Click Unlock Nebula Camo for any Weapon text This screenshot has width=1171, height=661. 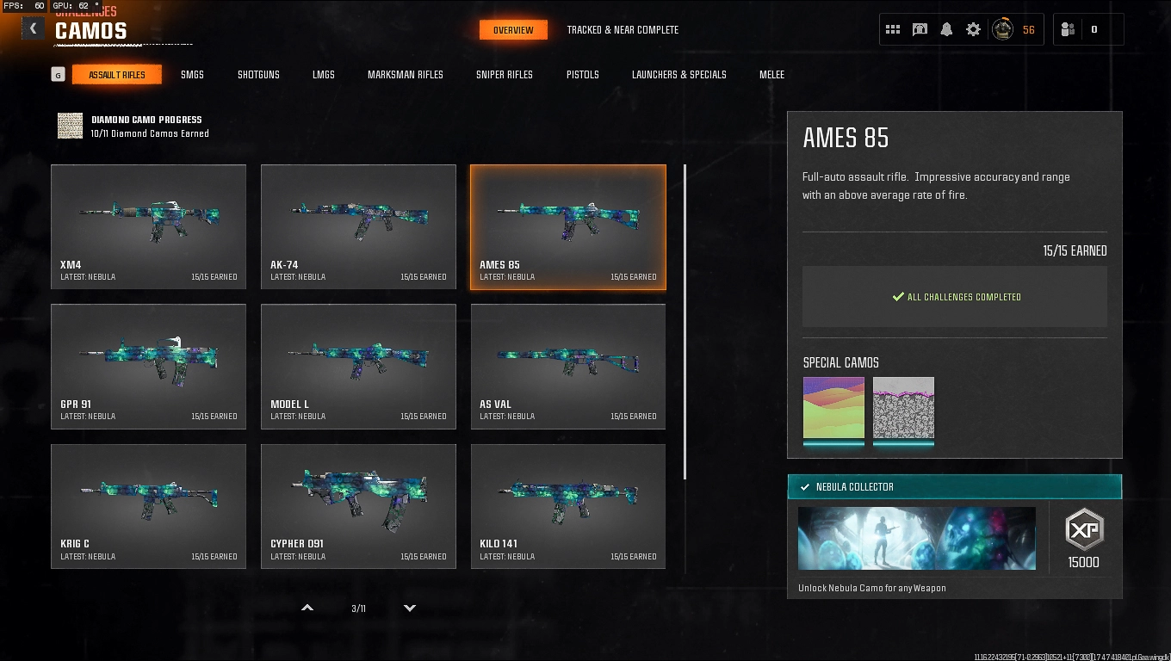tap(872, 588)
